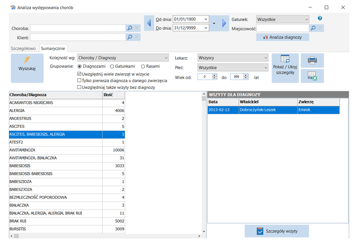This screenshot has height=245, width=361.
Task: Click the Klient search magnifier icon
Action: pyautogui.click(x=130, y=37)
